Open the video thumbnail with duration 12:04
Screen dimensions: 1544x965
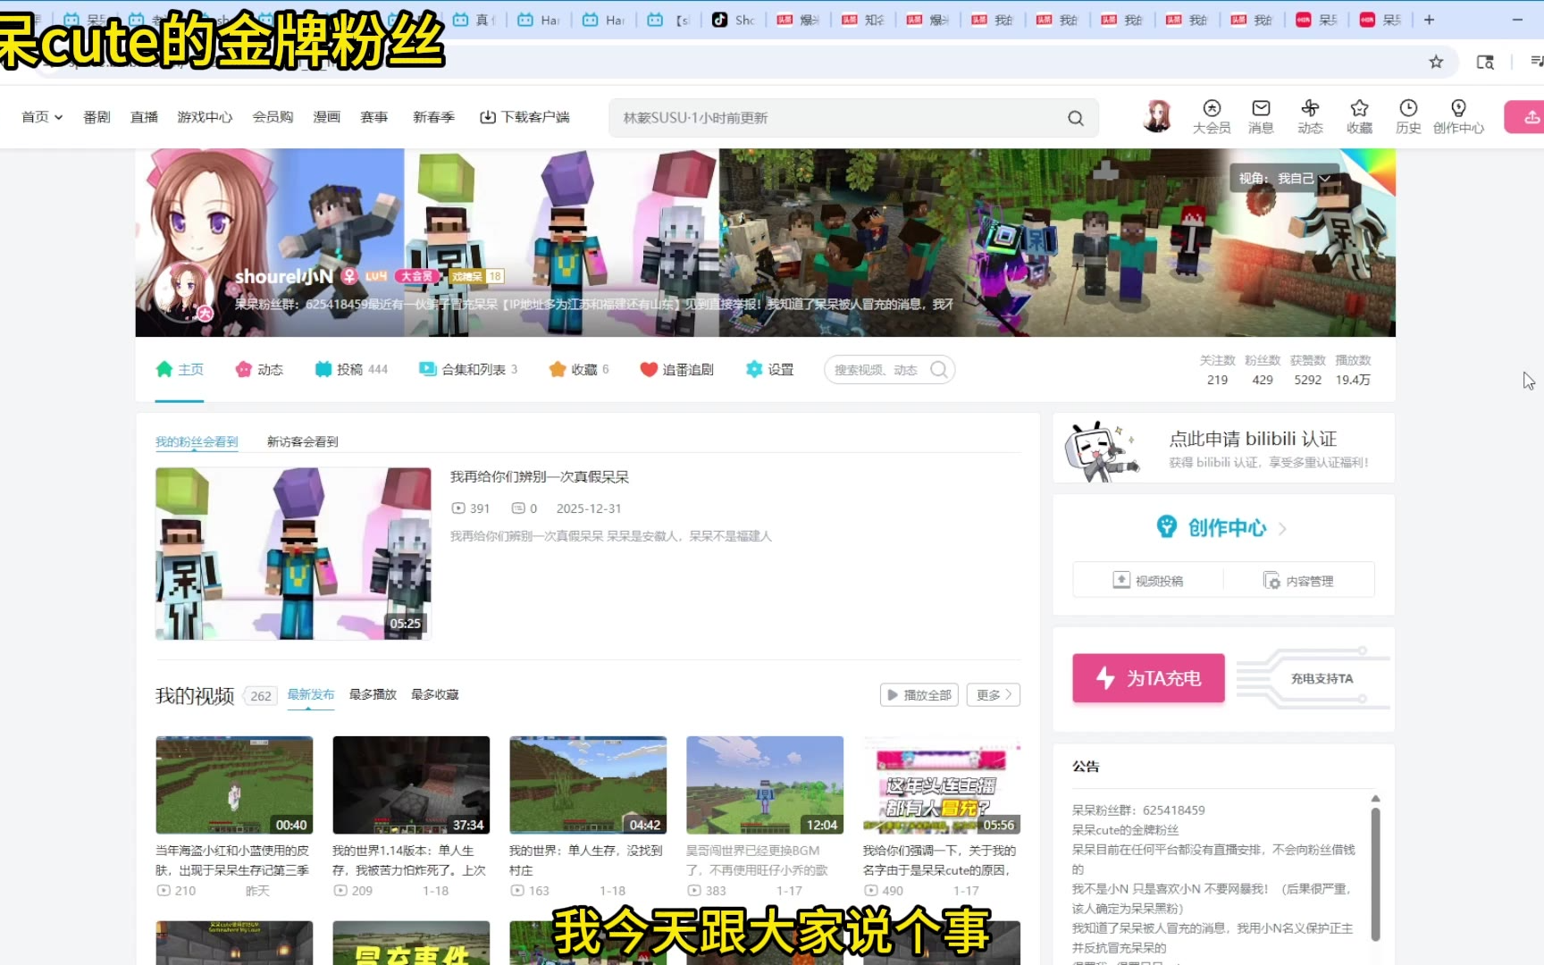pyautogui.click(x=765, y=785)
